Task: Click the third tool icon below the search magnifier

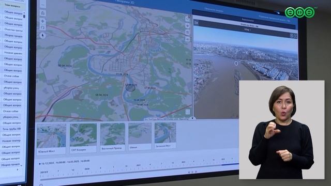Action: [187, 32]
